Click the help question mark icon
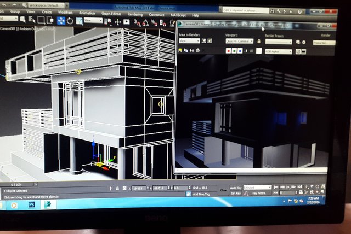 [x=300, y=12]
